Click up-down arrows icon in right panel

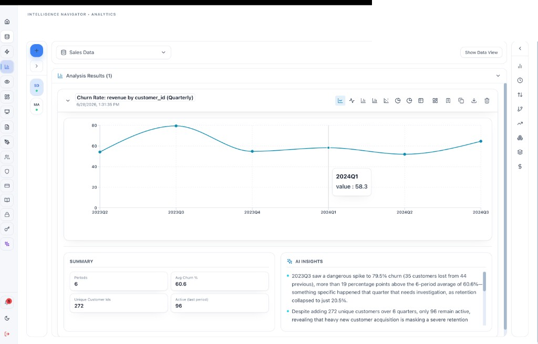pyautogui.click(x=520, y=95)
